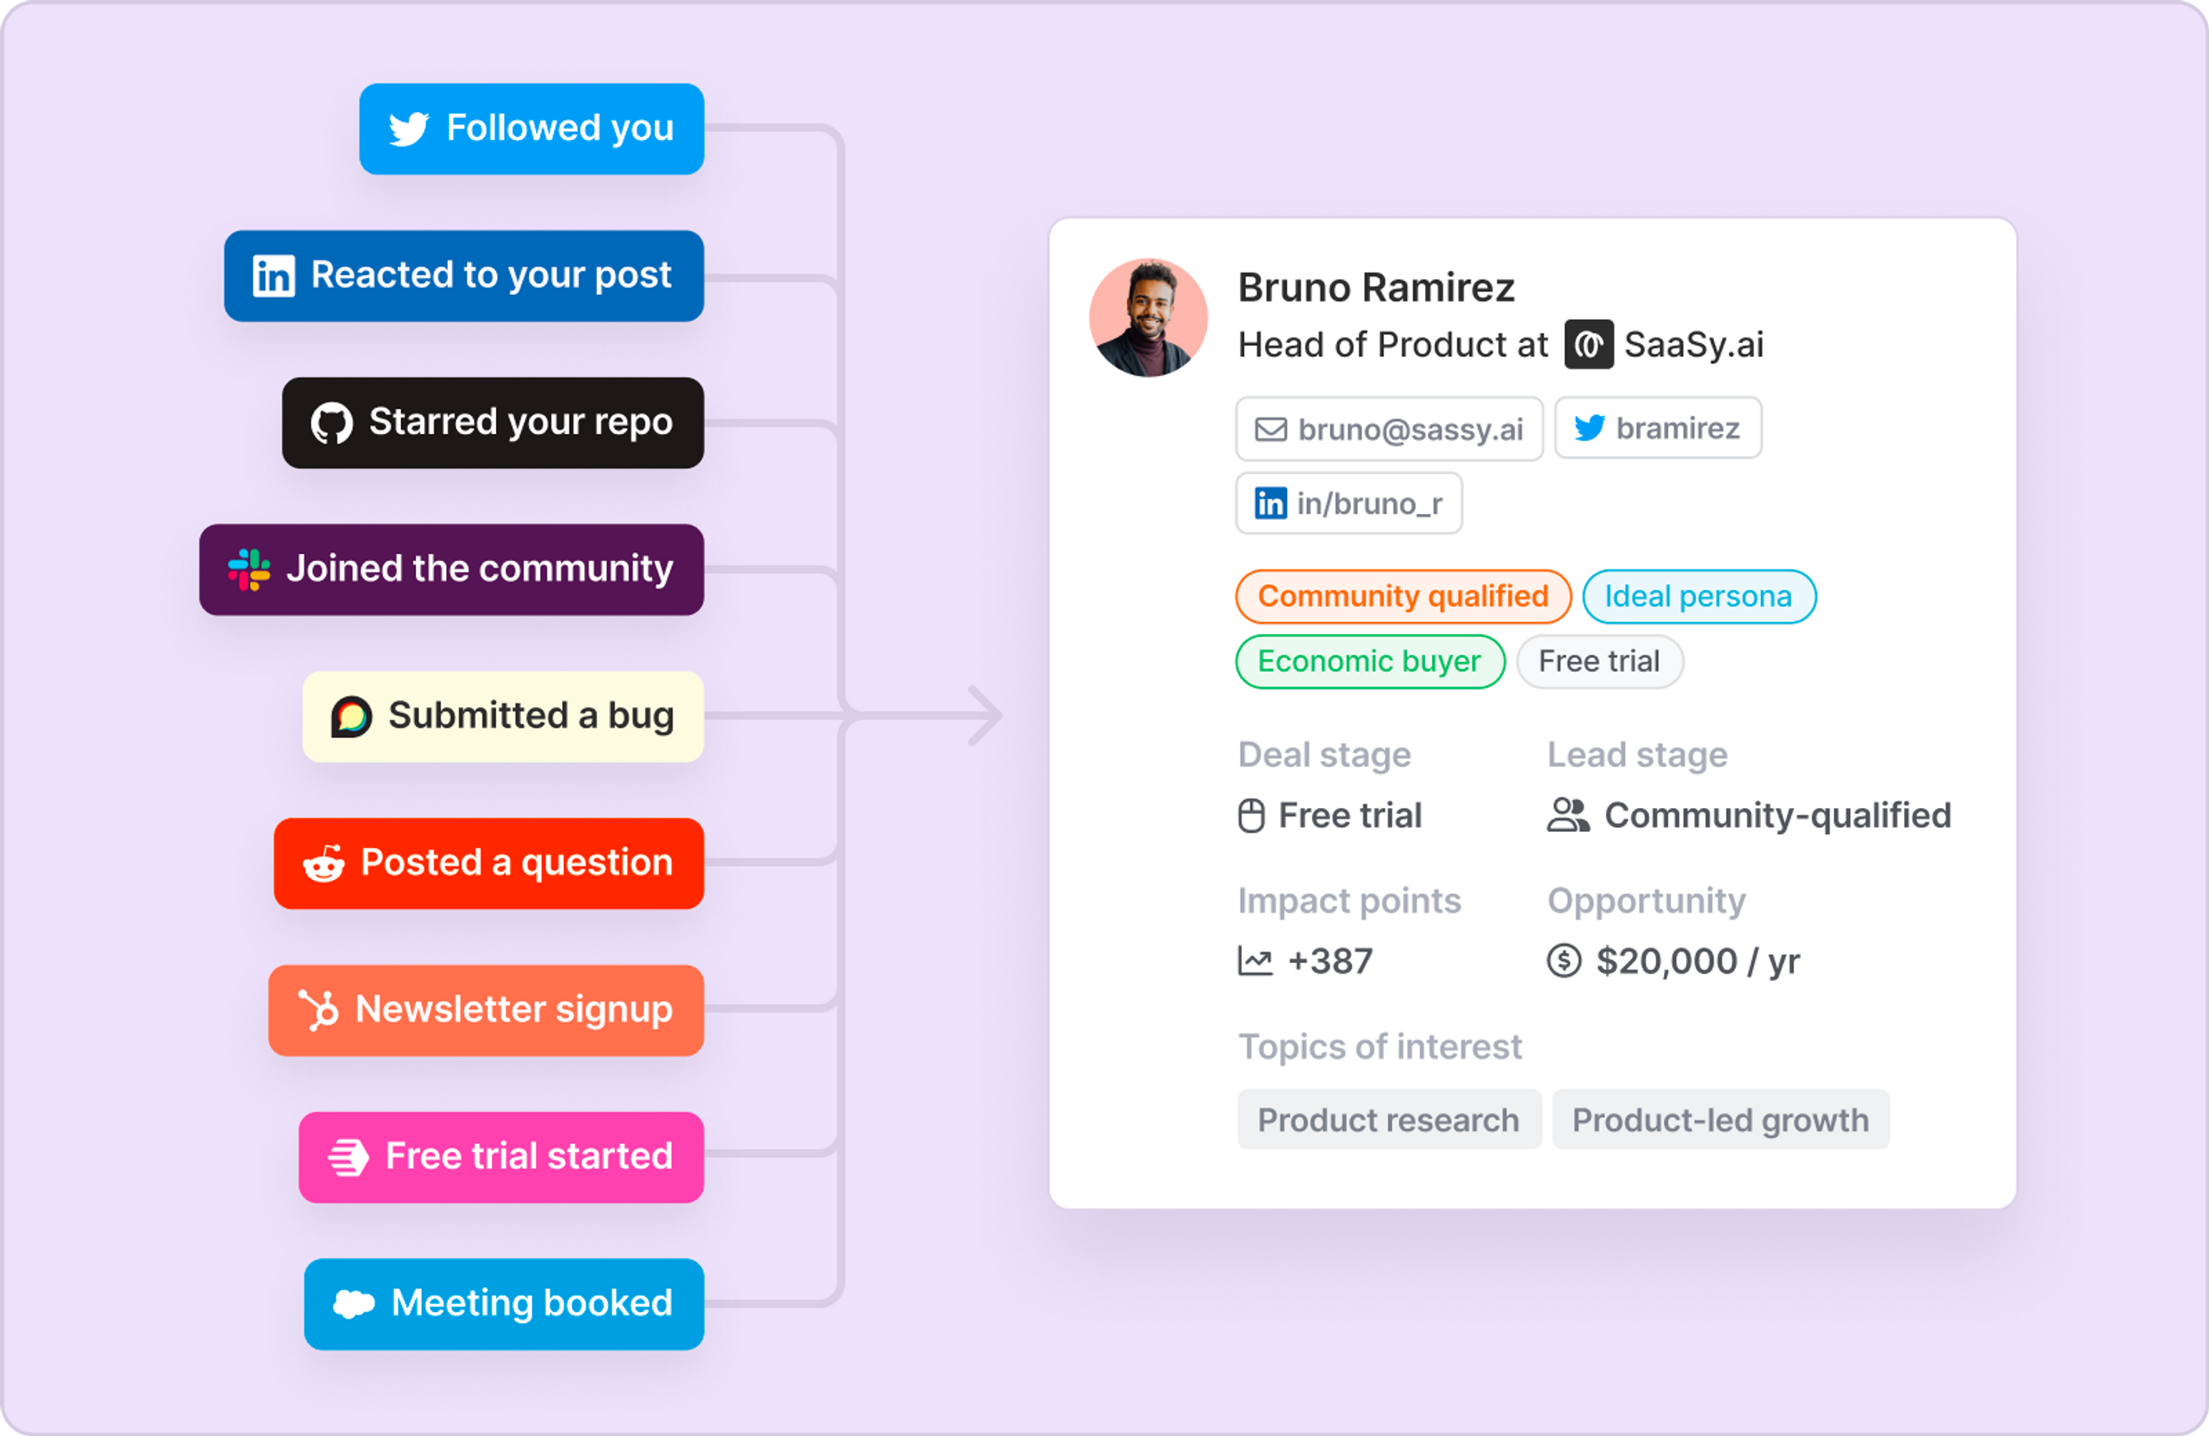Click the Submitted a bug chat icon
This screenshot has width=2209, height=1436.
tap(352, 716)
